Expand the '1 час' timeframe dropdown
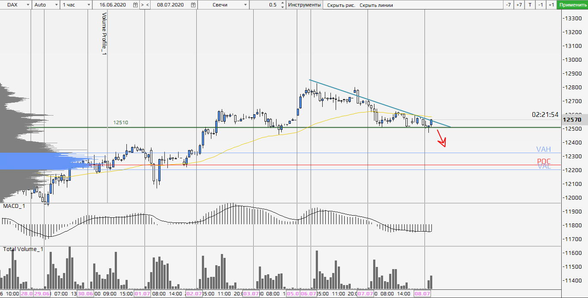 (x=88, y=5)
